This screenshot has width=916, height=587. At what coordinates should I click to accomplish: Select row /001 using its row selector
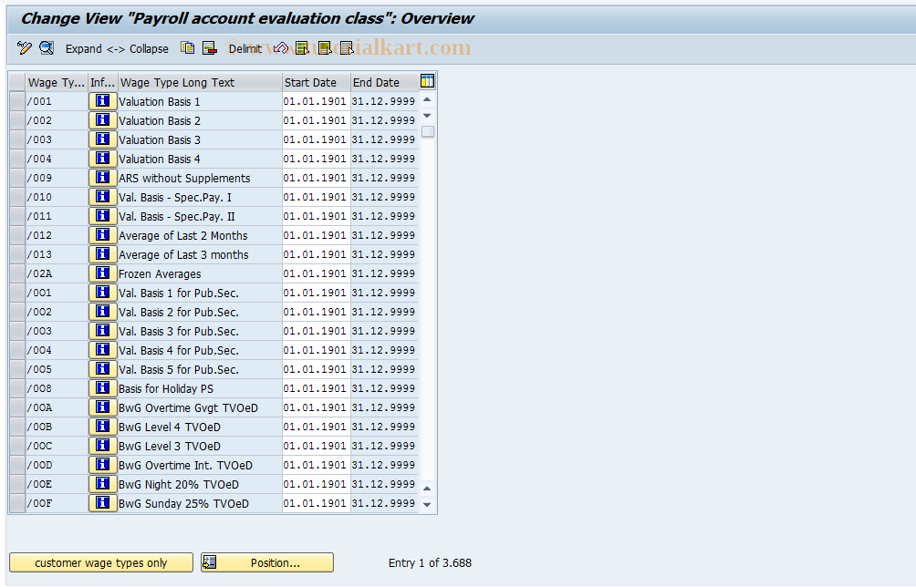click(17, 101)
